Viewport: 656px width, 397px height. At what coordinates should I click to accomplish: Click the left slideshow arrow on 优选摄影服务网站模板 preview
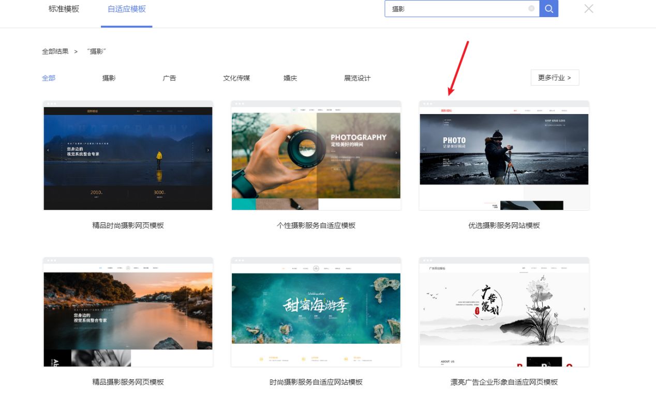(x=424, y=149)
